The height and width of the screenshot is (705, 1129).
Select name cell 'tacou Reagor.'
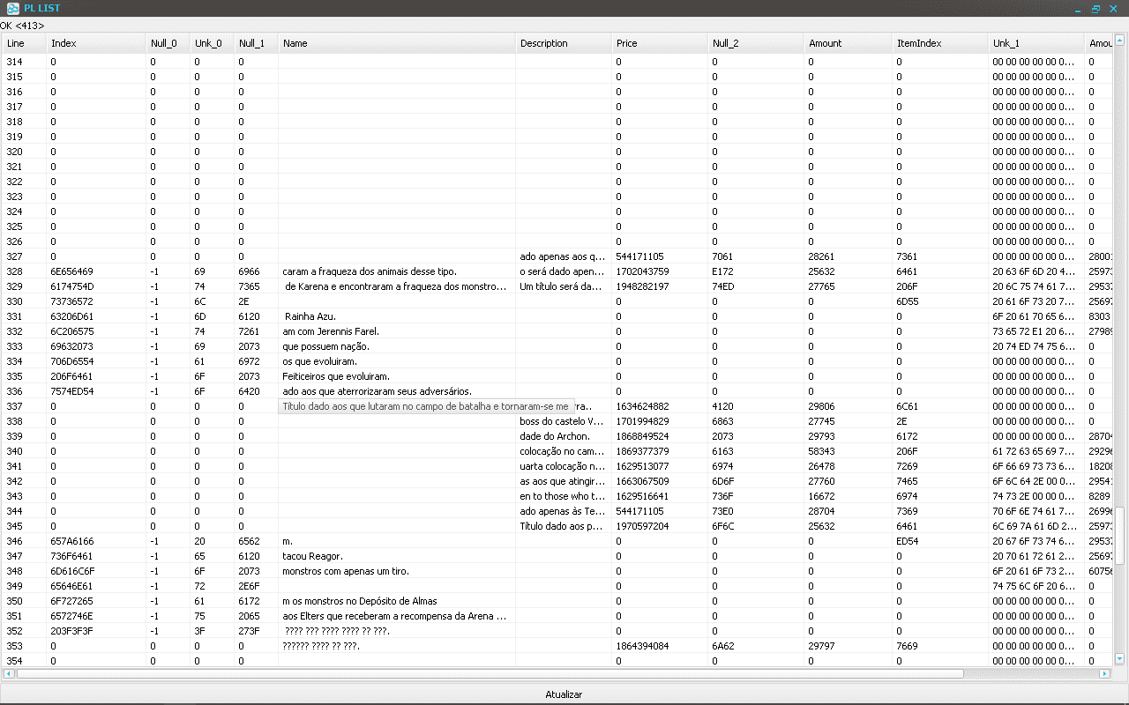pyautogui.click(x=397, y=556)
